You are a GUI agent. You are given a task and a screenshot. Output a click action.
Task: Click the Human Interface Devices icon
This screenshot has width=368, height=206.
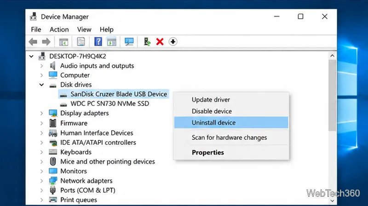click(53, 133)
